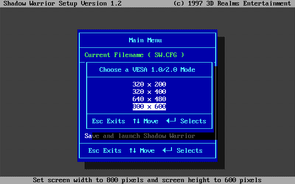Click the Shadow Warrior Setup Version 1.2 title
This screenshot has width=295, height=184.
pos(63,3)
